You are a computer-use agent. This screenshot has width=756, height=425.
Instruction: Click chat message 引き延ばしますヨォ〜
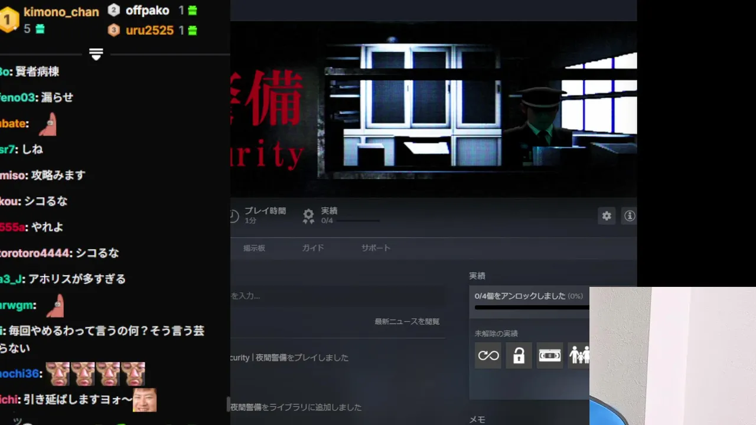tap(78, 400)
